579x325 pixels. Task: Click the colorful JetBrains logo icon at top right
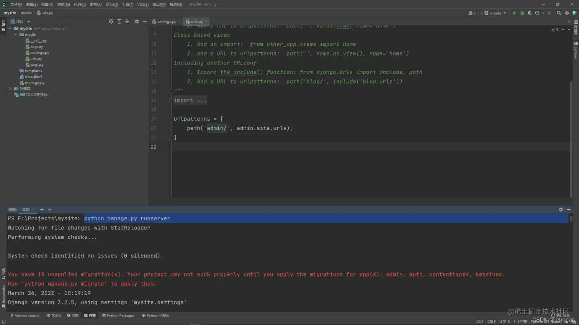[574, 13]
